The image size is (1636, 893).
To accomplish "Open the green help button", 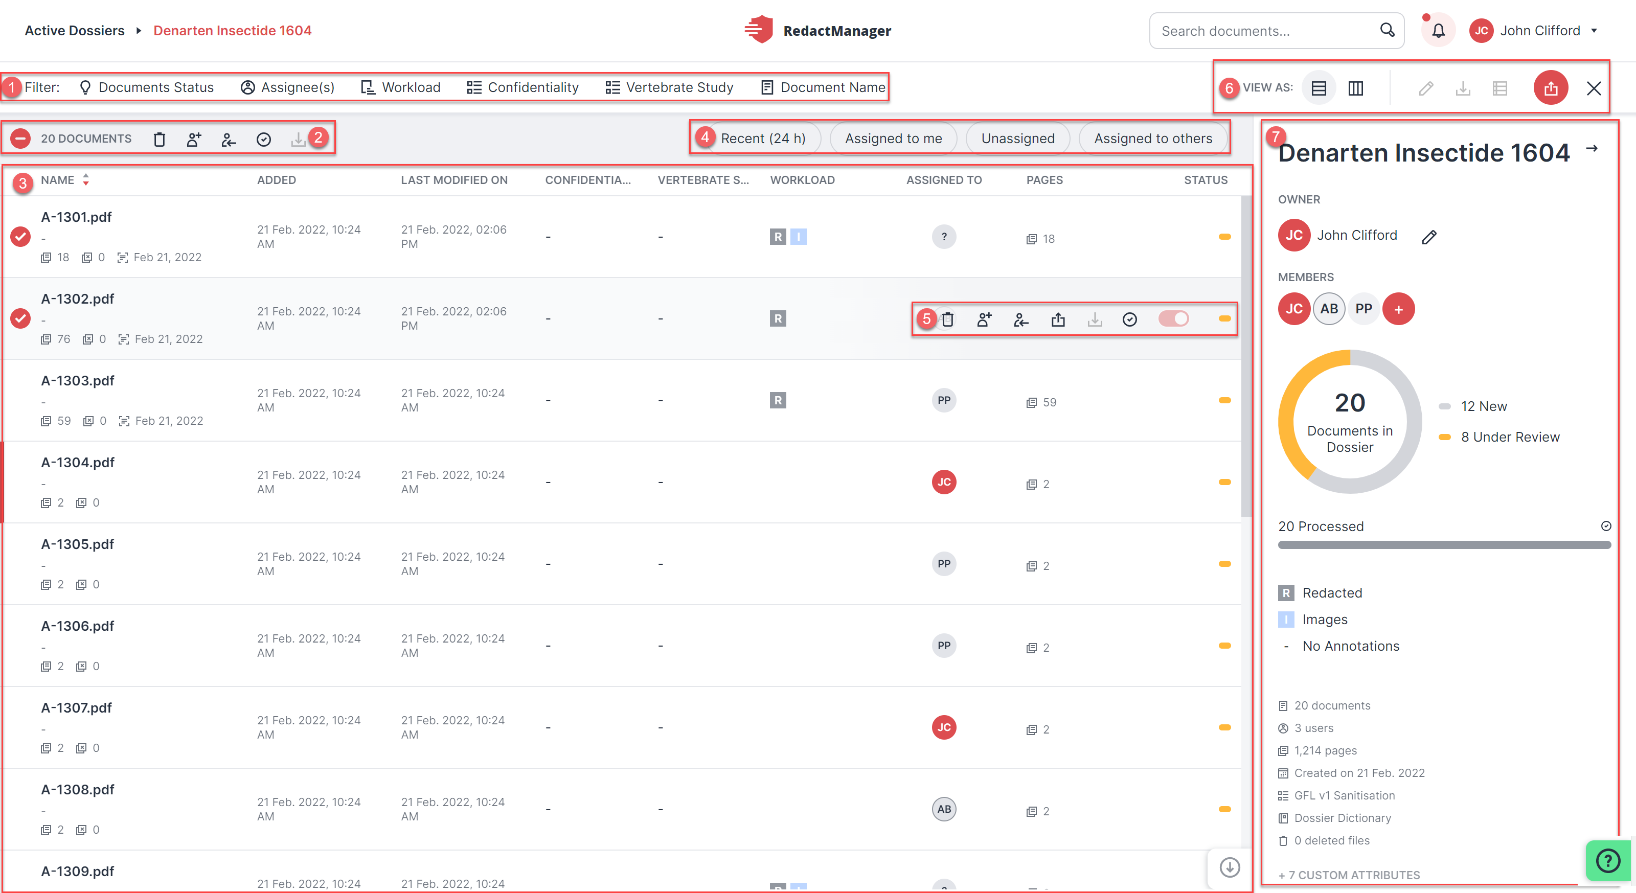I will point(1608,861).
